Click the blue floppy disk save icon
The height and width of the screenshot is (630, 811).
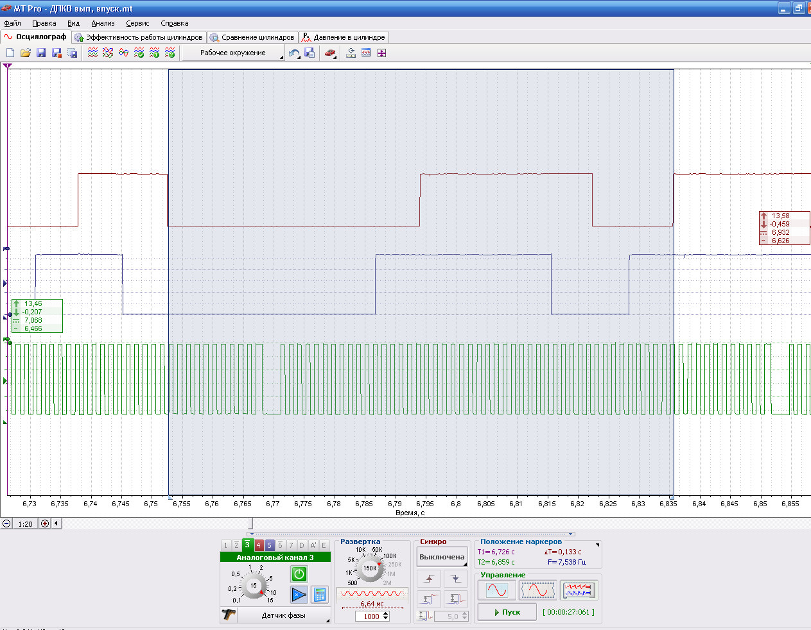(41, 53)
